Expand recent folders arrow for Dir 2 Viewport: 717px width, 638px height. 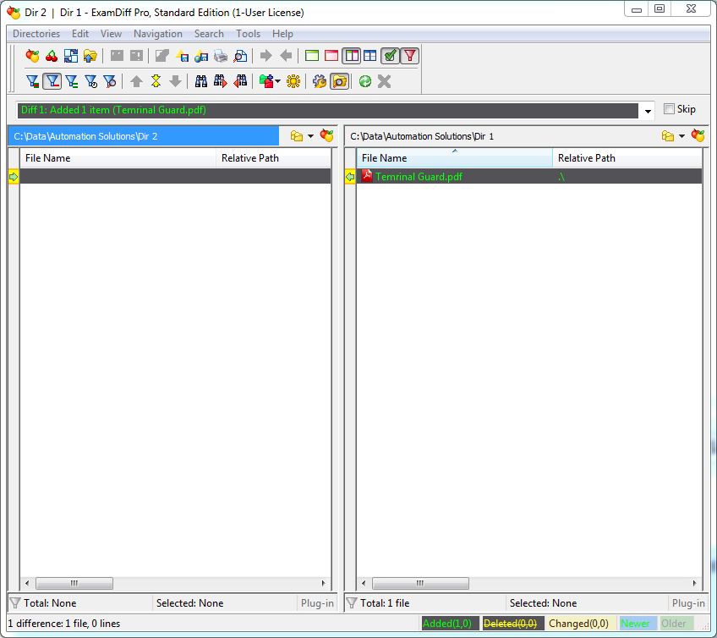click(310, 136)
